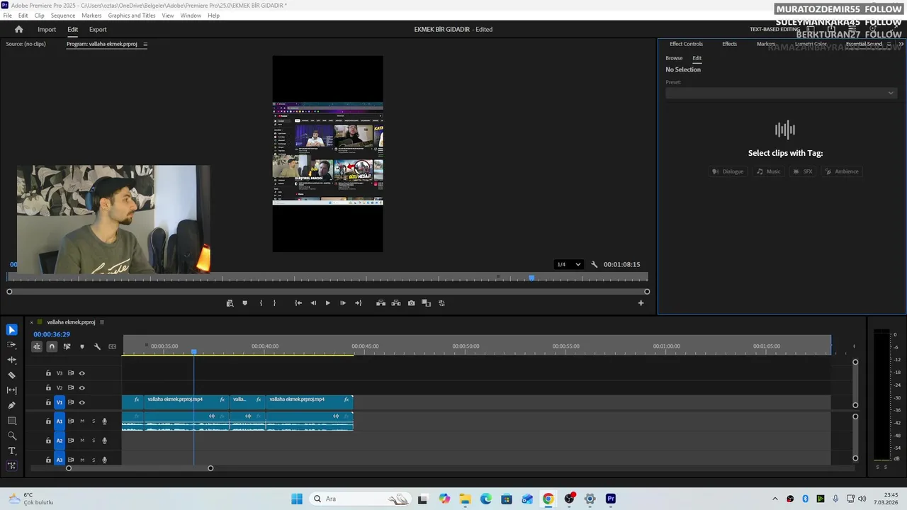Select the Selection tool arrow
This screenshot has height=510, width=907.
[11, 330]
